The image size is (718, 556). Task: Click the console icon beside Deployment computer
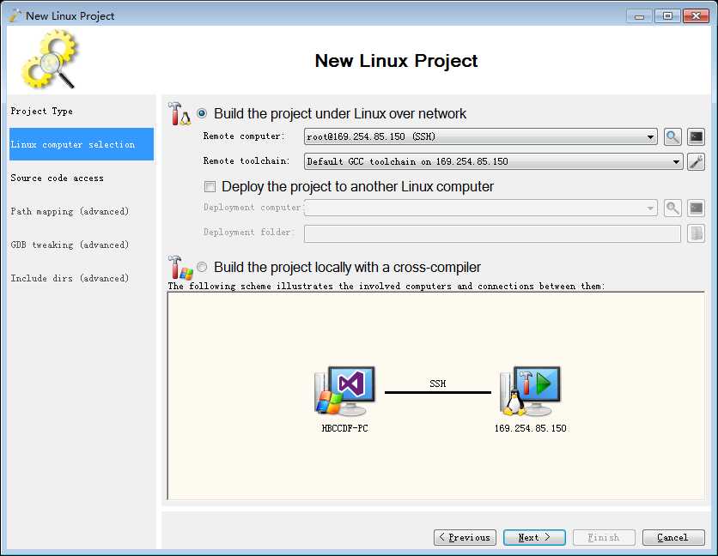pos(696,208)
